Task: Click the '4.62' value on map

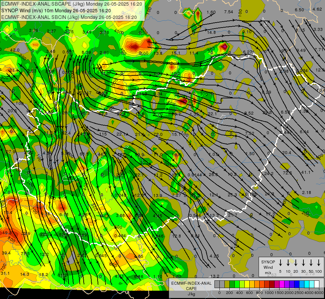Action: tap(317, 9)
